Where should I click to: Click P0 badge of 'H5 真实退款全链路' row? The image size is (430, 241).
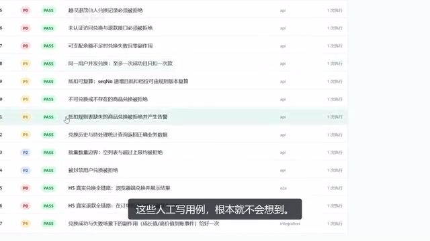(x=26, y=206)
